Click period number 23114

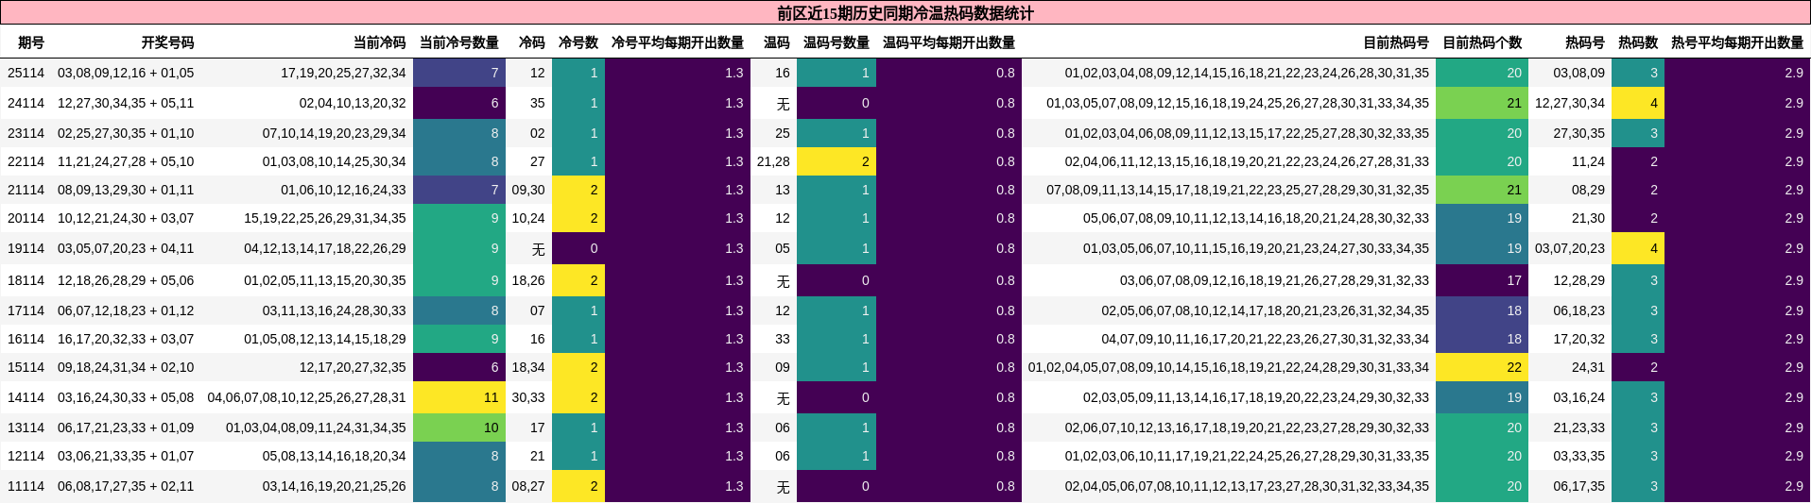(x=26, y=133)
